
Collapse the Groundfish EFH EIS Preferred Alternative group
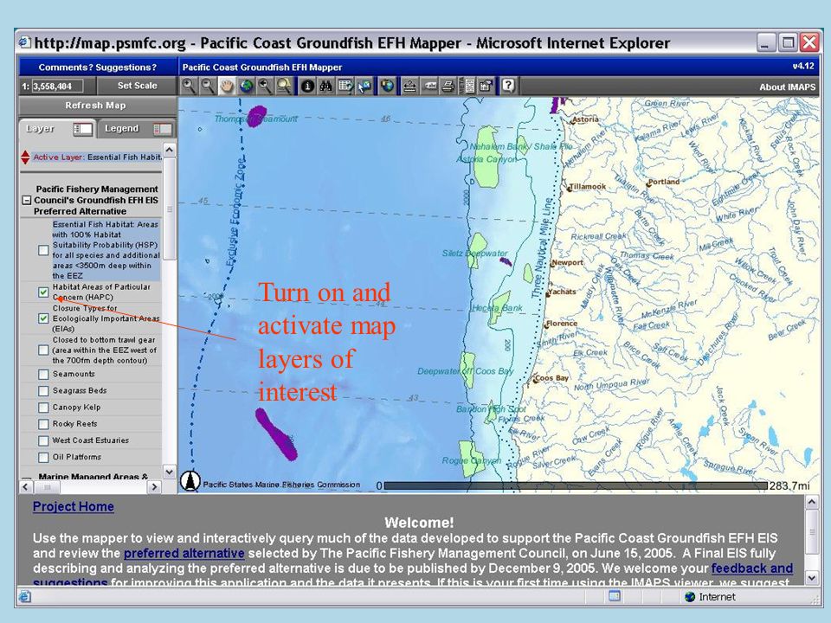pos(26,200)
